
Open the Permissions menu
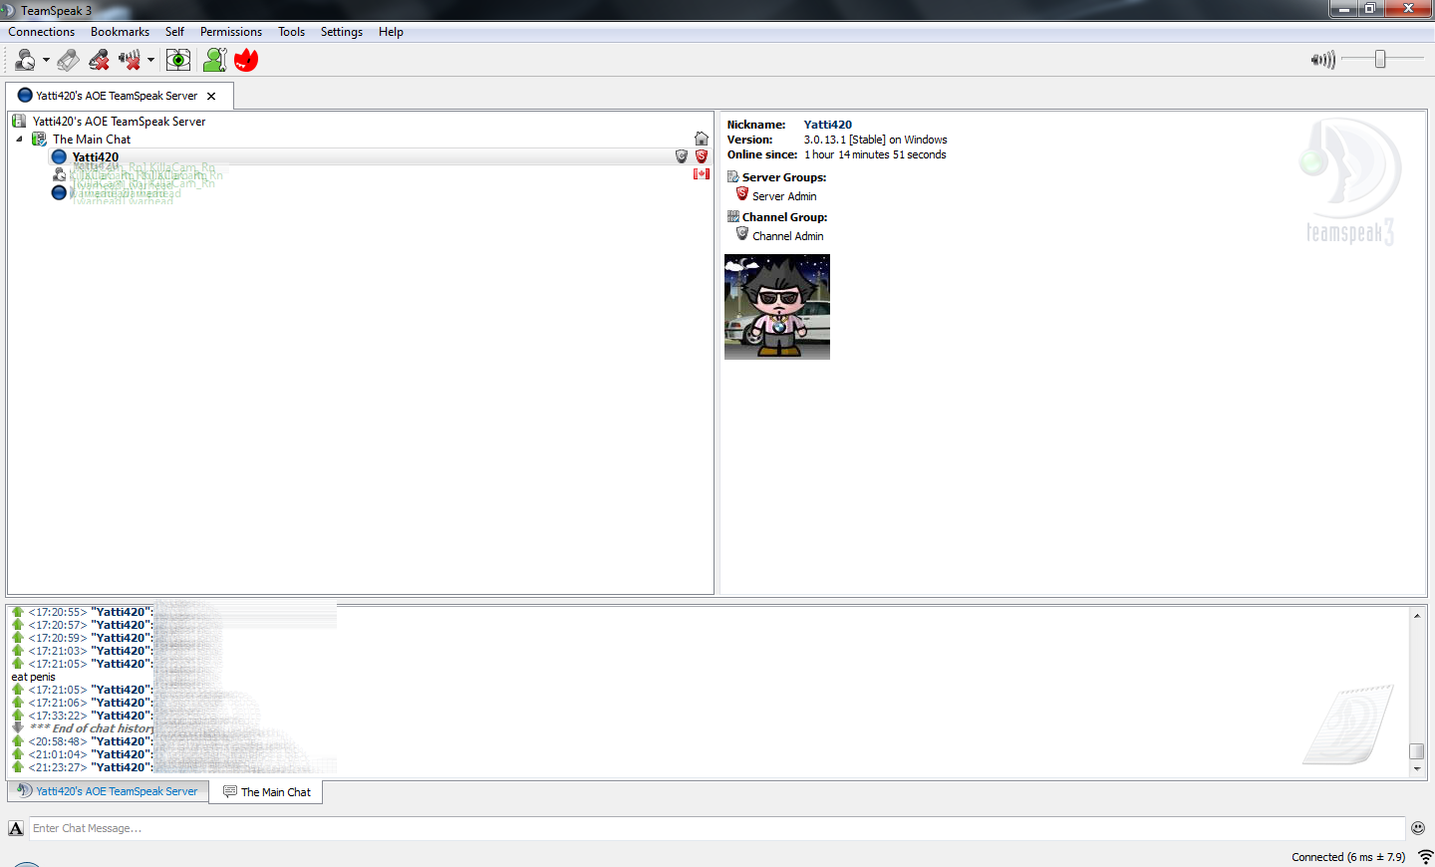click(x=231, y=32)
